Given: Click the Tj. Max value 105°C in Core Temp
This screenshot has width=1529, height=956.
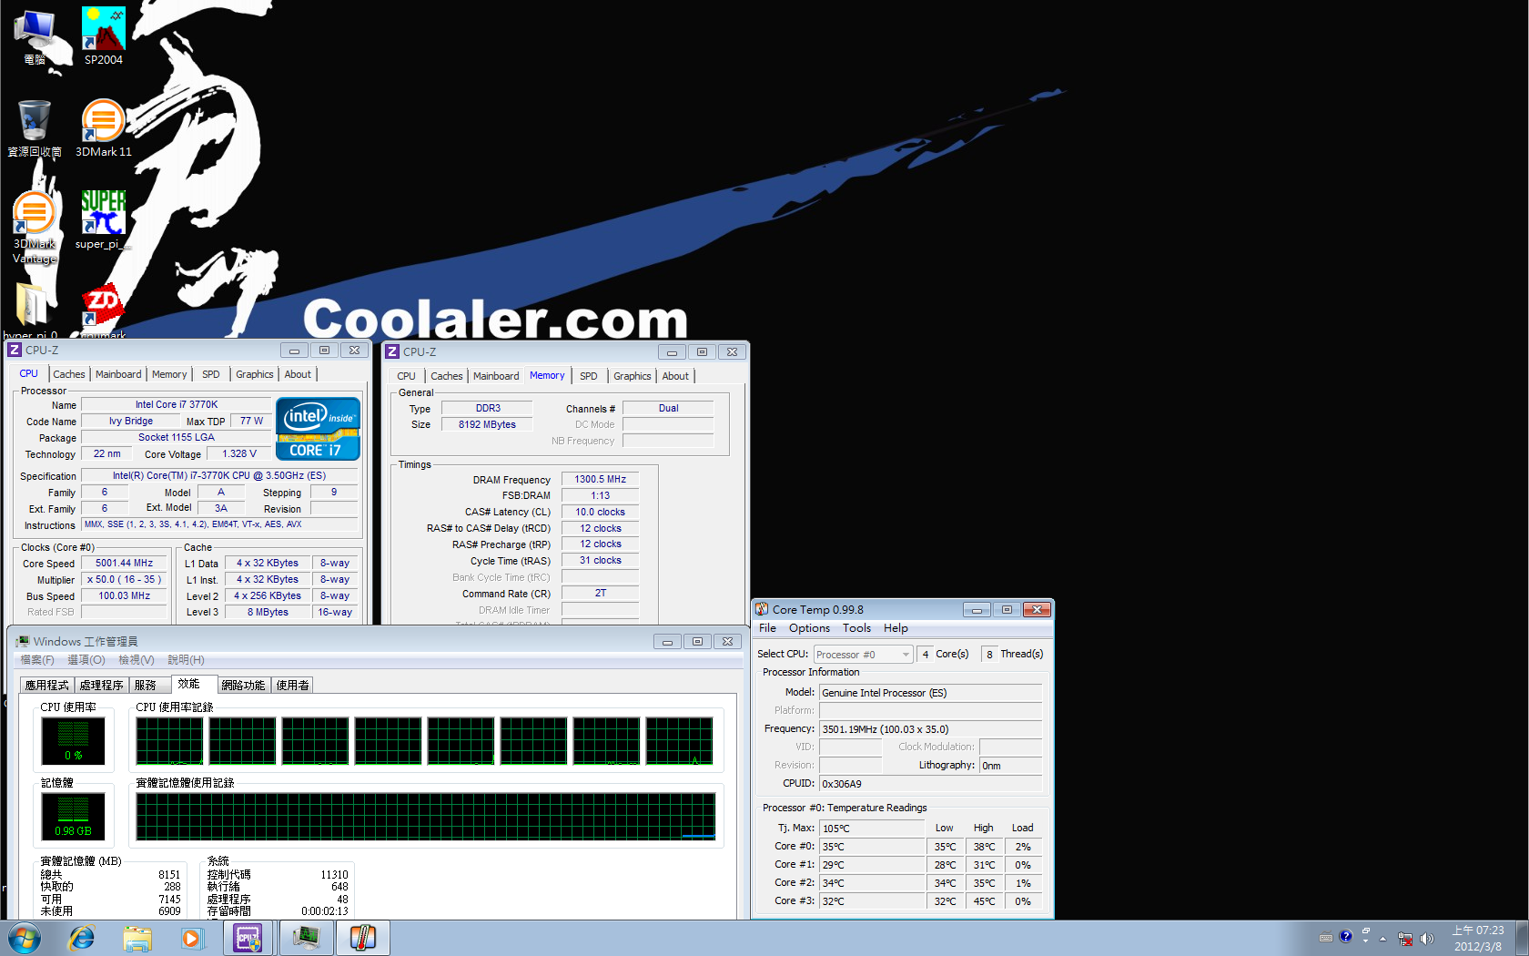Looking at the screenshot, I should [x=872, y=829].
